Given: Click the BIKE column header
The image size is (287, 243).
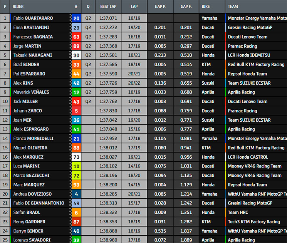Looking at the screenshot, I should (x=206, y=7).
